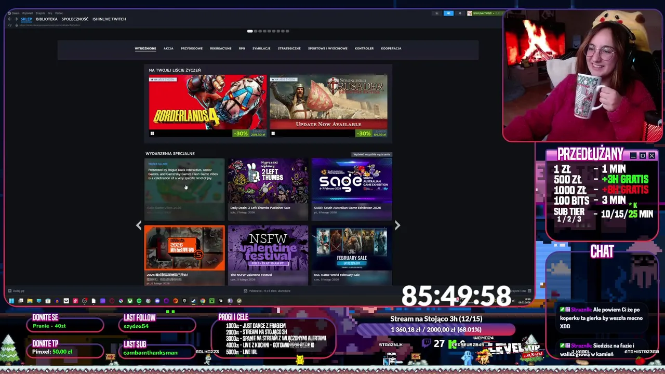The image size is (665, 374).
Task: Click the next arrow of special events
Action: [x=397, y=225]
